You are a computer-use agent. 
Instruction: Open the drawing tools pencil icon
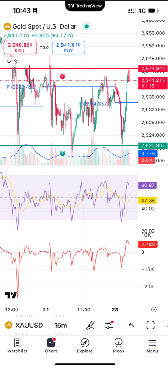[x=90, y=325]
